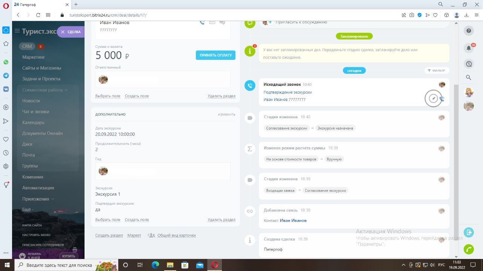Open Маркетинг in left menu
Image resolution: width=483 pixels, height=271 pixels.
34,57
